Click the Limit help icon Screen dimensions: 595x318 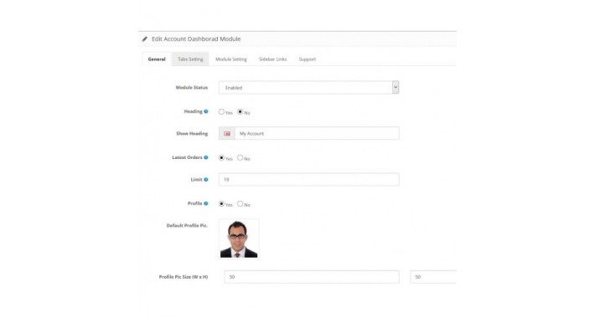pyautogui.click(x=206, y=180)
